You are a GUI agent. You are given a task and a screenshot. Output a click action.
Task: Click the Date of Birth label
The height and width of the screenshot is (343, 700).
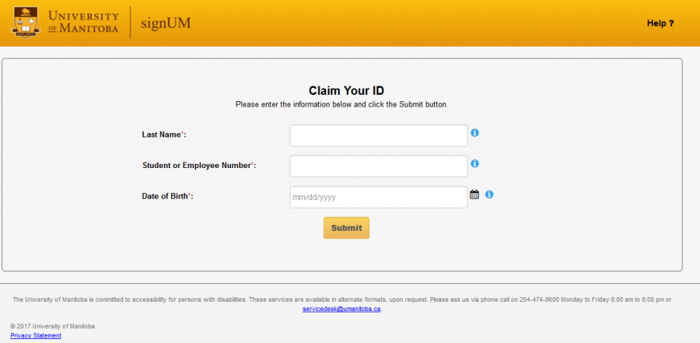tap(167, 197)
